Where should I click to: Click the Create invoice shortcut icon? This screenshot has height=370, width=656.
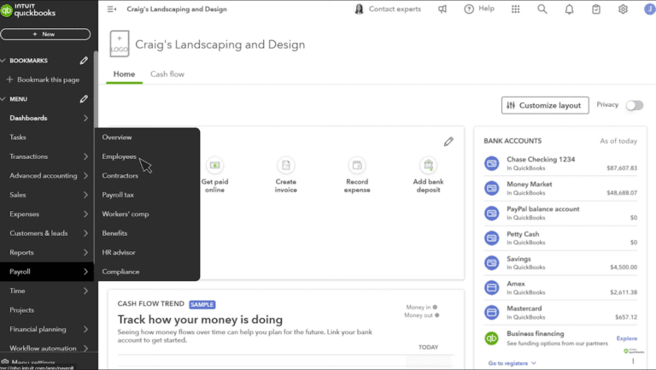(x=286, y=165)
